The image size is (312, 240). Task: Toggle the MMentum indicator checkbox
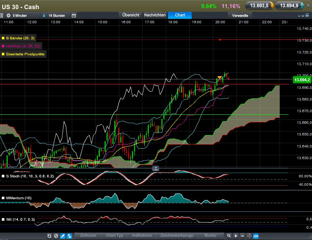click(3, 198)
